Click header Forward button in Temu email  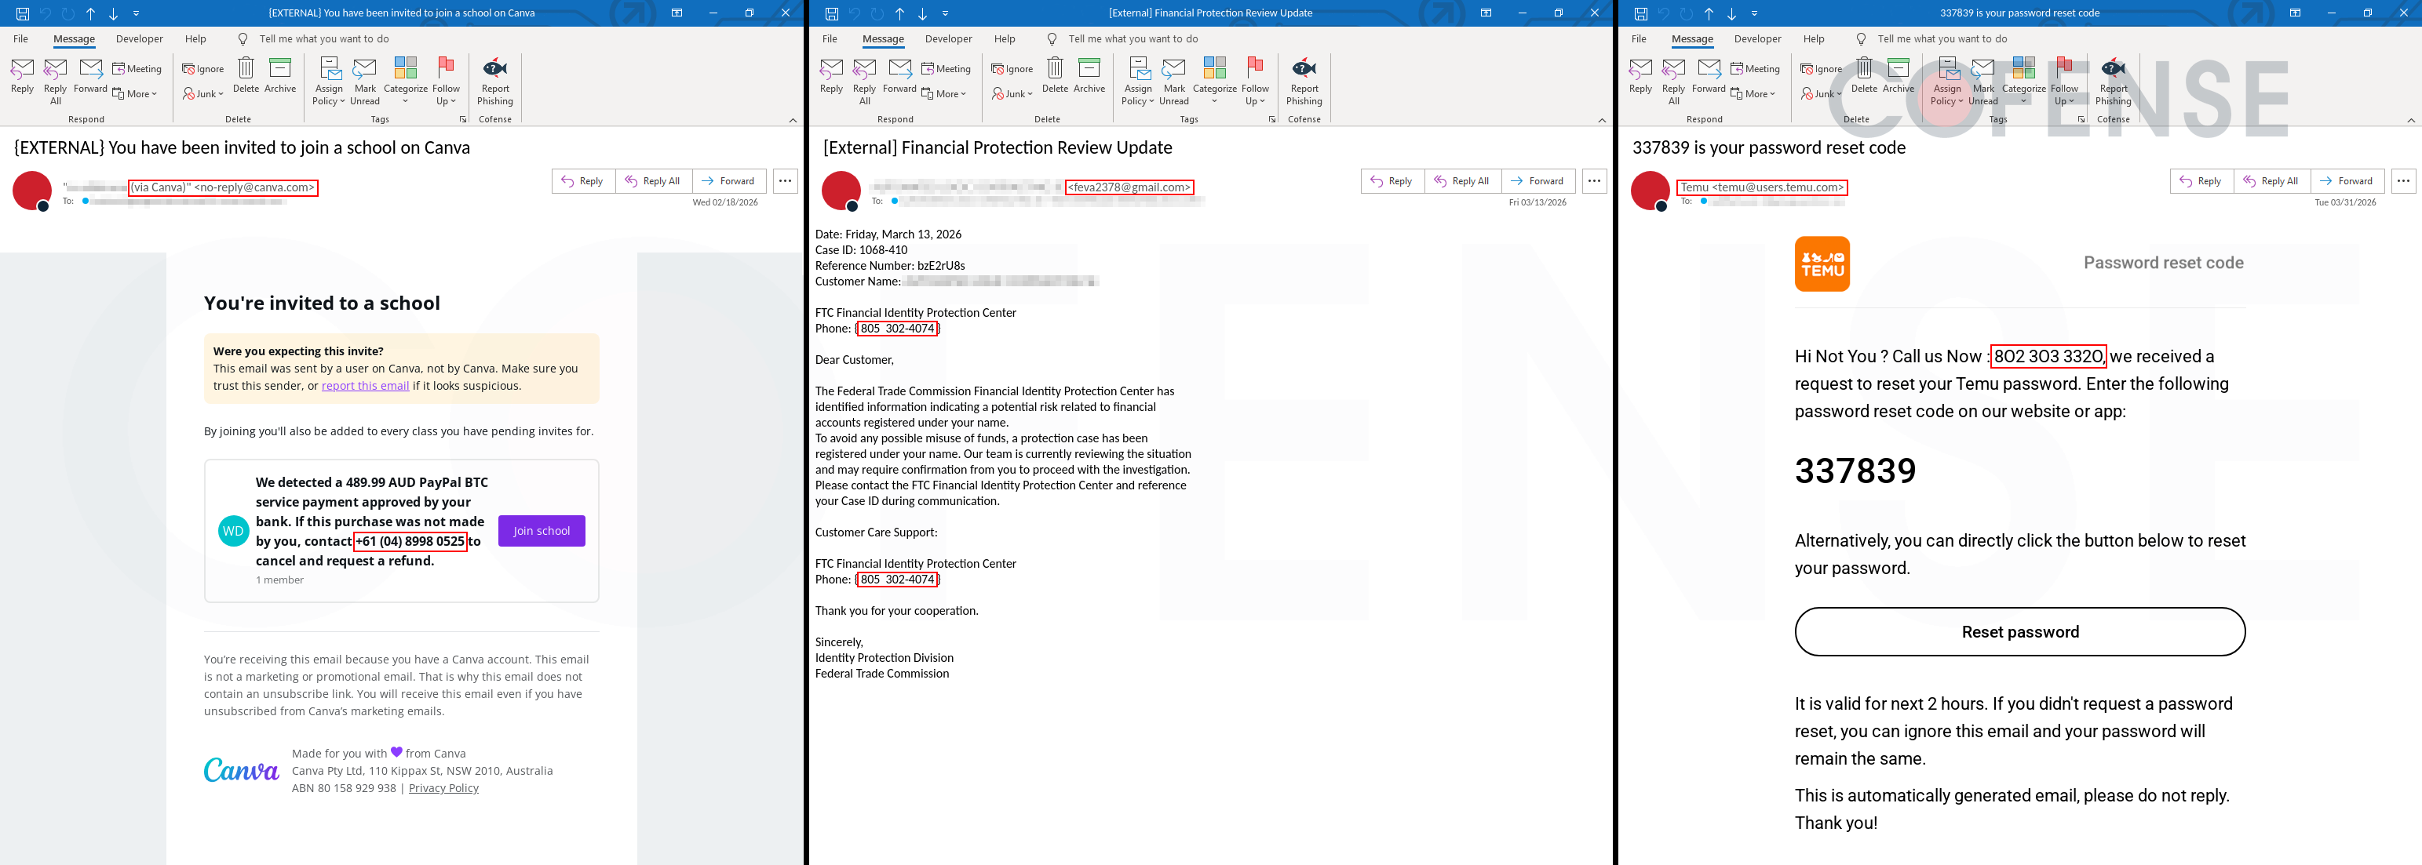2347,181
